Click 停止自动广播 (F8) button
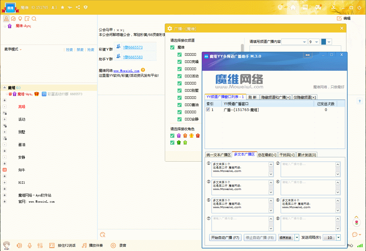Screen dimensions: 366x251 click(x=260, y=238)
